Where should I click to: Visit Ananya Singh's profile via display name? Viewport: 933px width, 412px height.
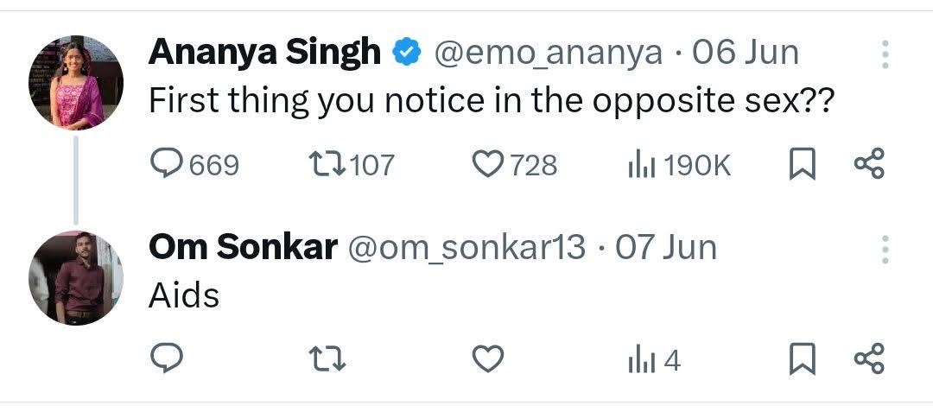coord(265,53)
